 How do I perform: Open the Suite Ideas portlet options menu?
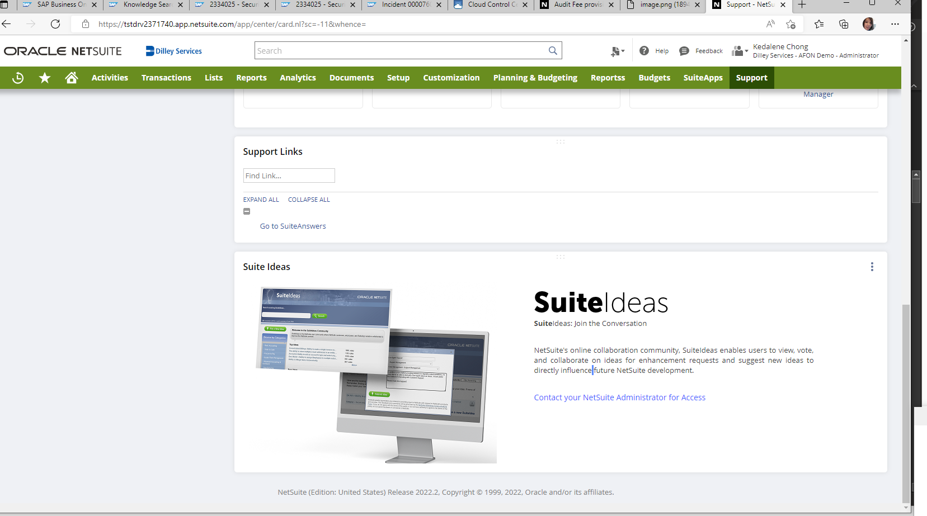point(872,267)
